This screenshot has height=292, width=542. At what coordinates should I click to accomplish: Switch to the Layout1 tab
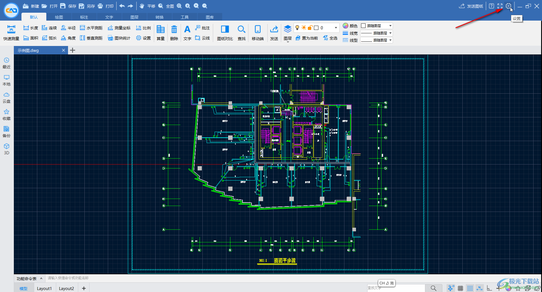(44, 288)
